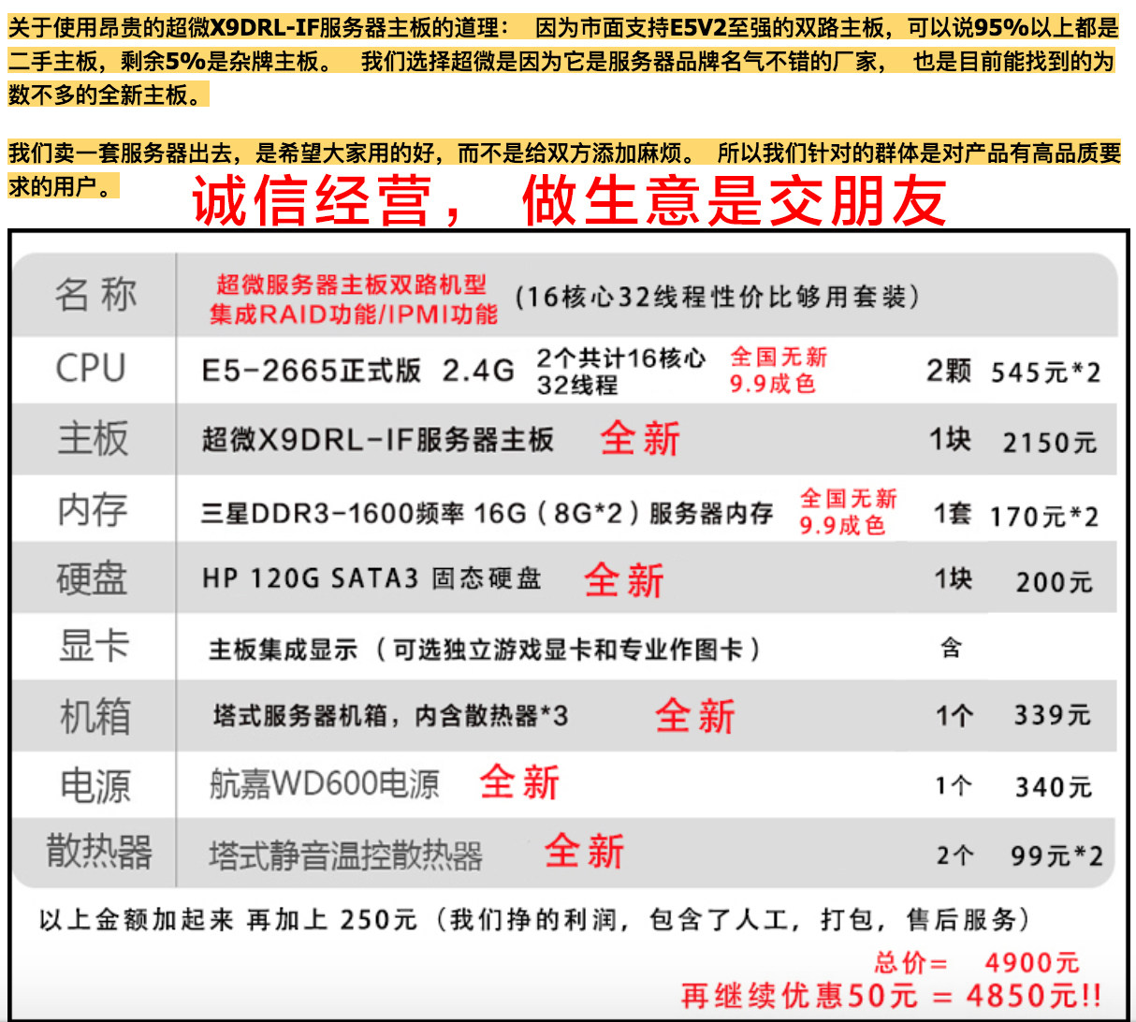The width and height of the screenshot is (1136, 1022).
Task: Click '全国无新 9.9成色' in CPU row
Action: coord(779,371)
